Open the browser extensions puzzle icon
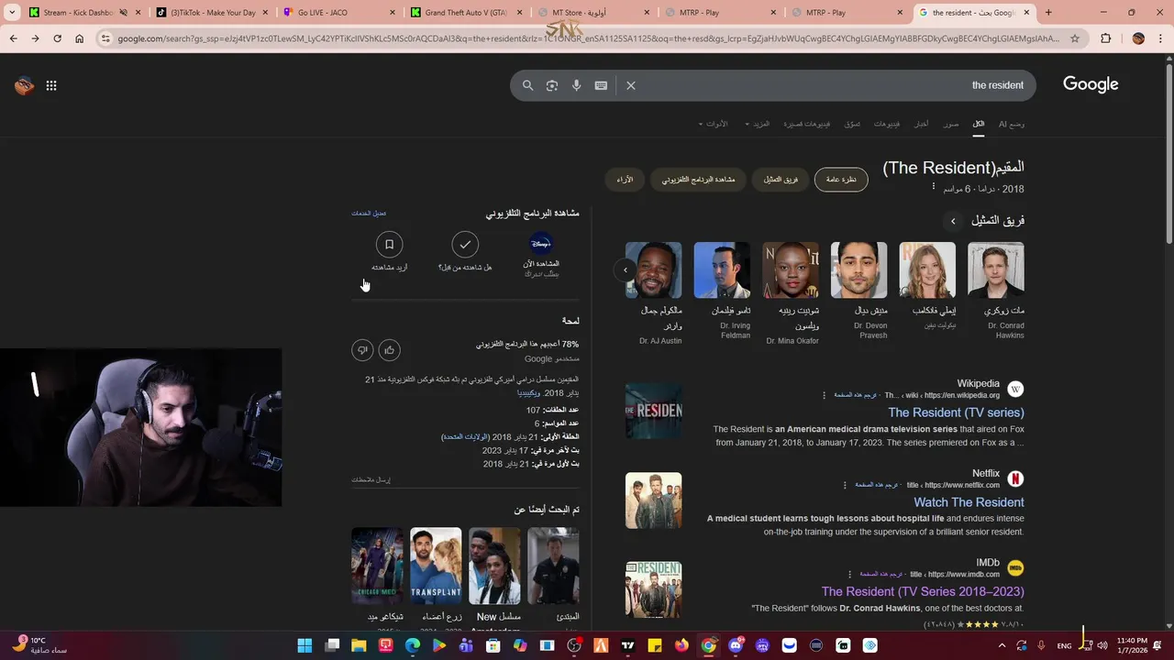 (1106, 38)
